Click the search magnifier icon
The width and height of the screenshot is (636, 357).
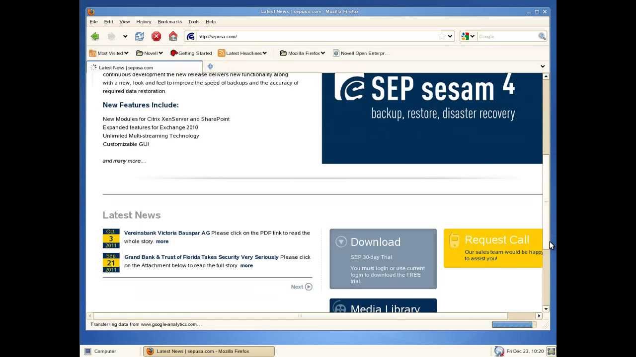click(x=542, y=36)
